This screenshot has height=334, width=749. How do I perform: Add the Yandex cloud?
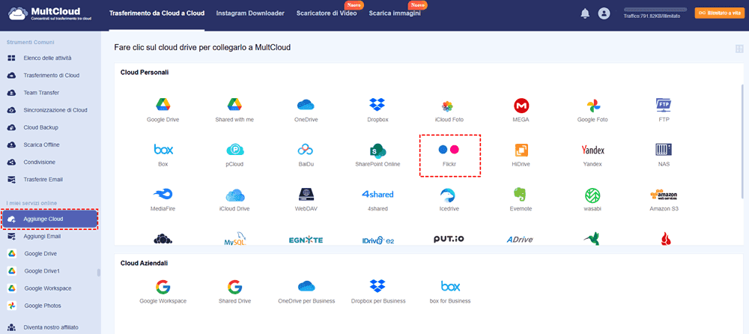coord(592,150)
